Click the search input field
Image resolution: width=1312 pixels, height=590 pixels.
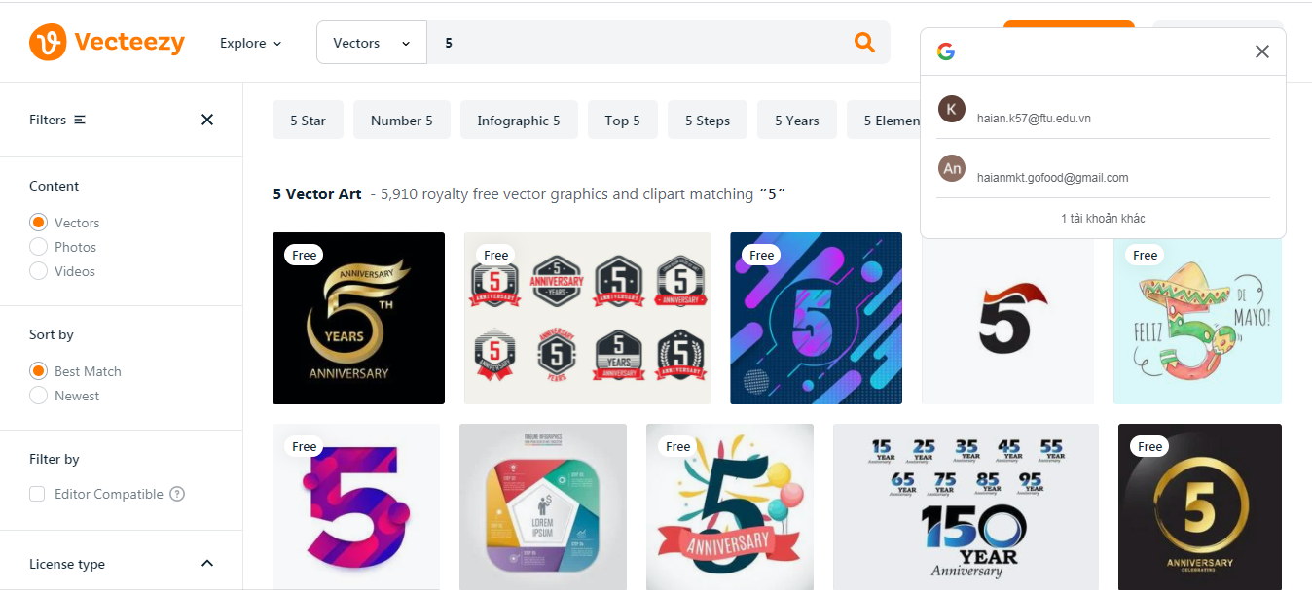[642, 43]
